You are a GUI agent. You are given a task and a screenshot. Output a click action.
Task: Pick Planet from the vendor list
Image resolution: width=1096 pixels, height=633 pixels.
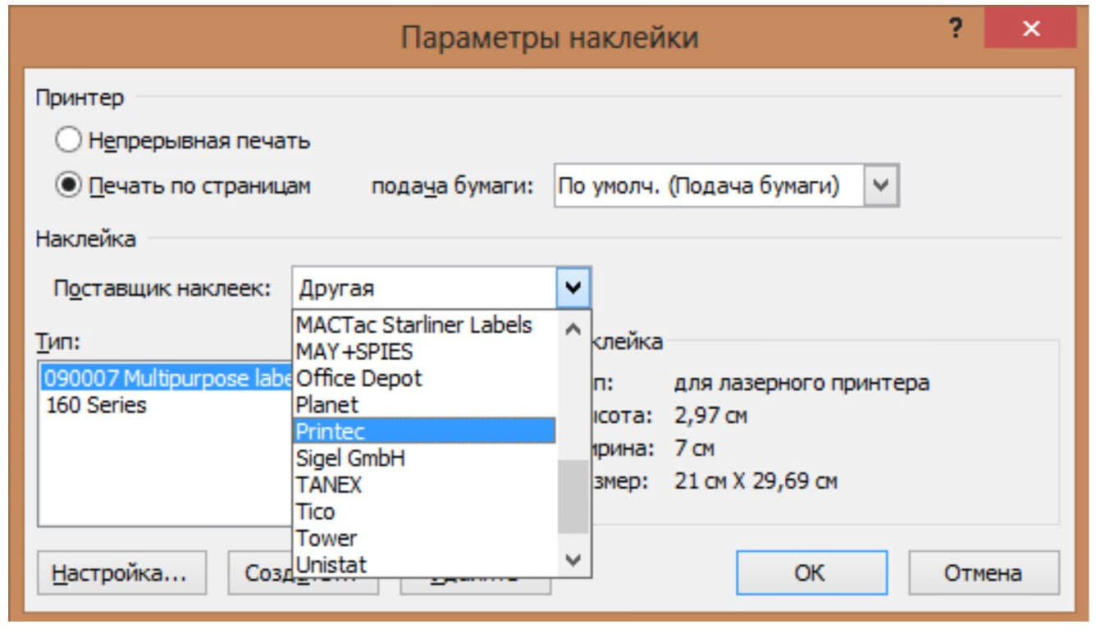(327, 405)
